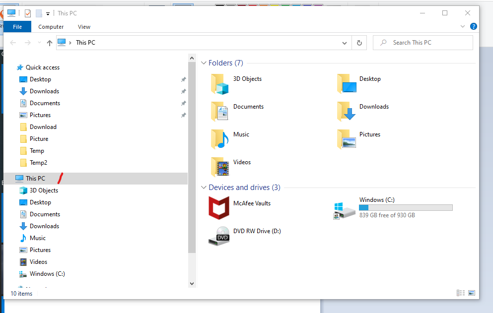This screenshot has height=313, width=493.
Task: Open the DVD RW Drive (D:)
Action: (x=219, y=236)
